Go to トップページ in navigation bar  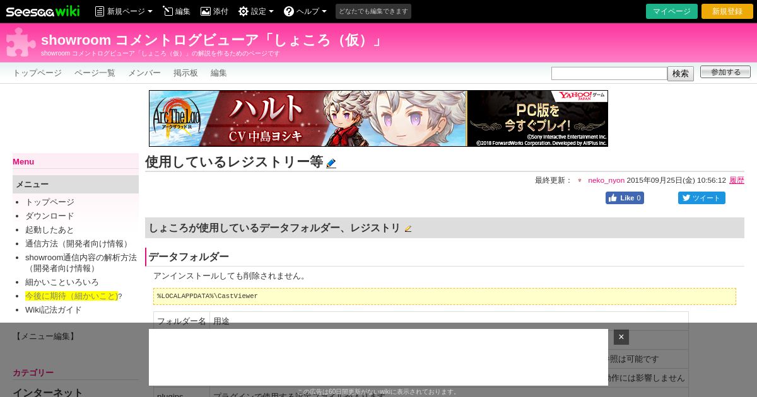click(x=37, y=73)
